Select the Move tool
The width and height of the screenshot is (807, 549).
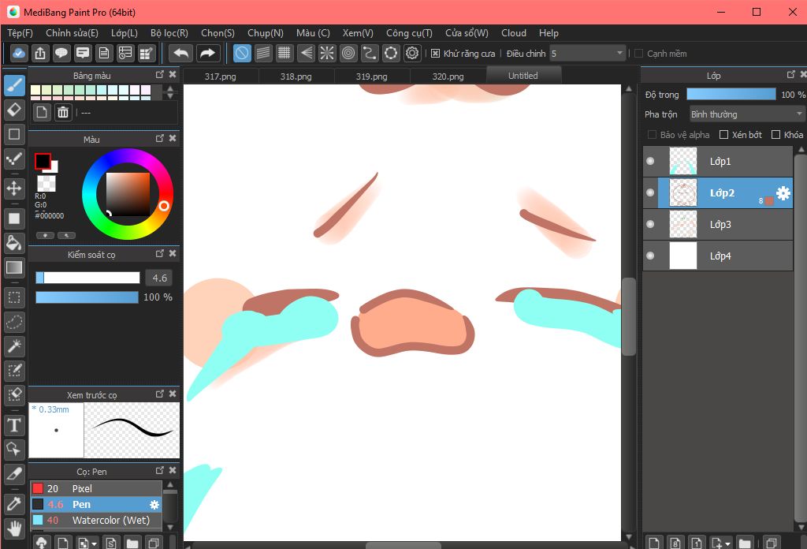(14, 189)
